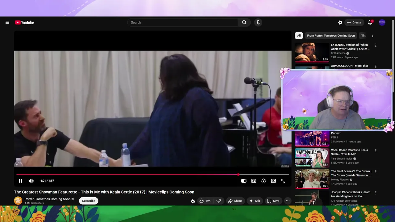Click the video title text
395x222 pixels.
[x=104, y=192]
